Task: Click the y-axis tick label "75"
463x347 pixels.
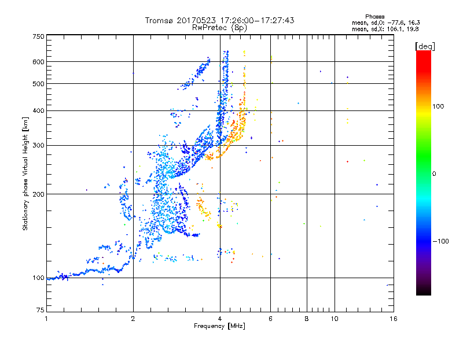Action: (x=41, y=310)
